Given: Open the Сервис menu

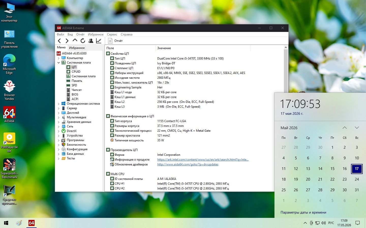Looking at the screenshot, I should tap(112, 34).
